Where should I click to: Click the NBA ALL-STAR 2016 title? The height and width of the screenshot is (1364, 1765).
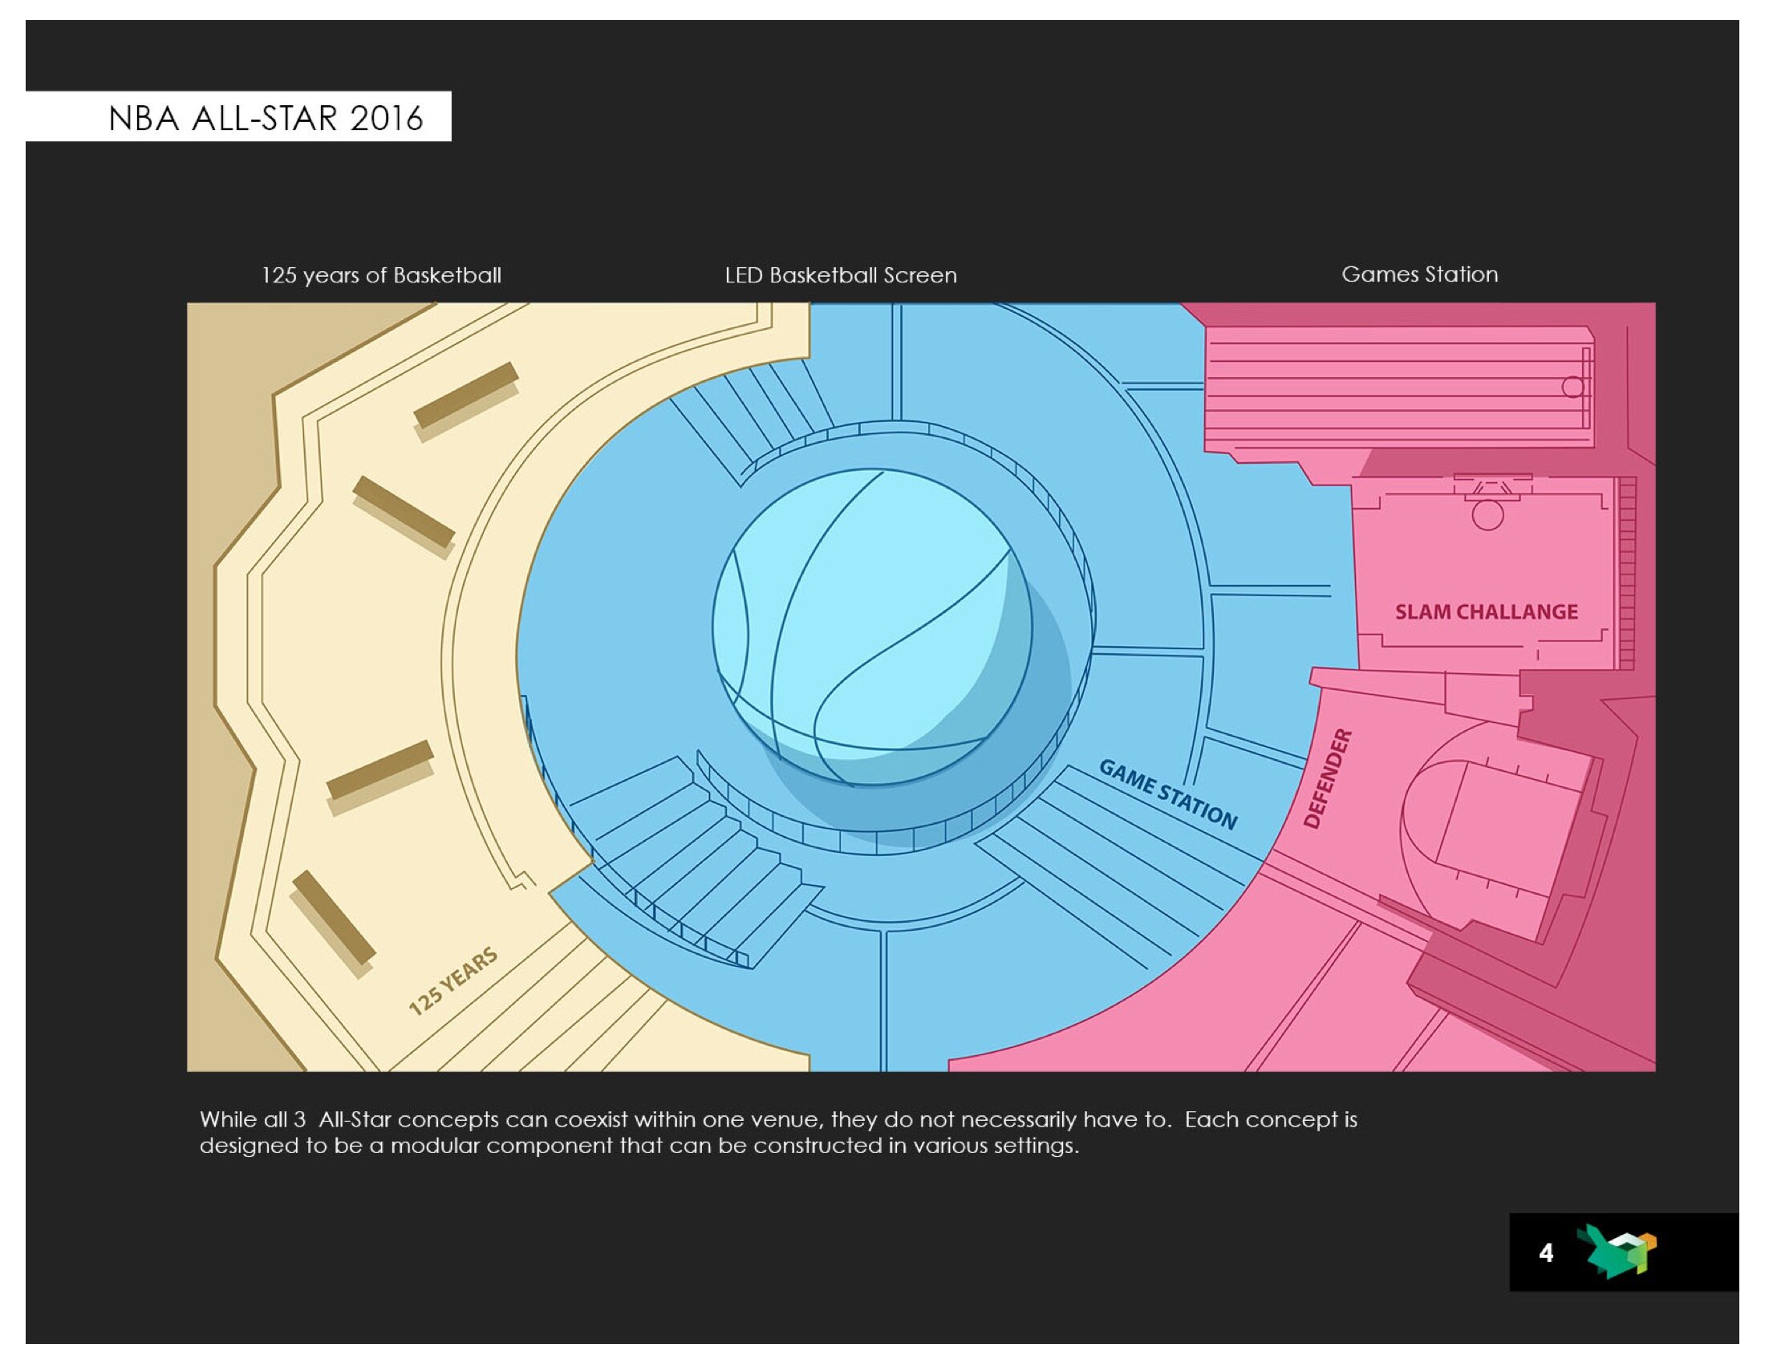(265, 118)
